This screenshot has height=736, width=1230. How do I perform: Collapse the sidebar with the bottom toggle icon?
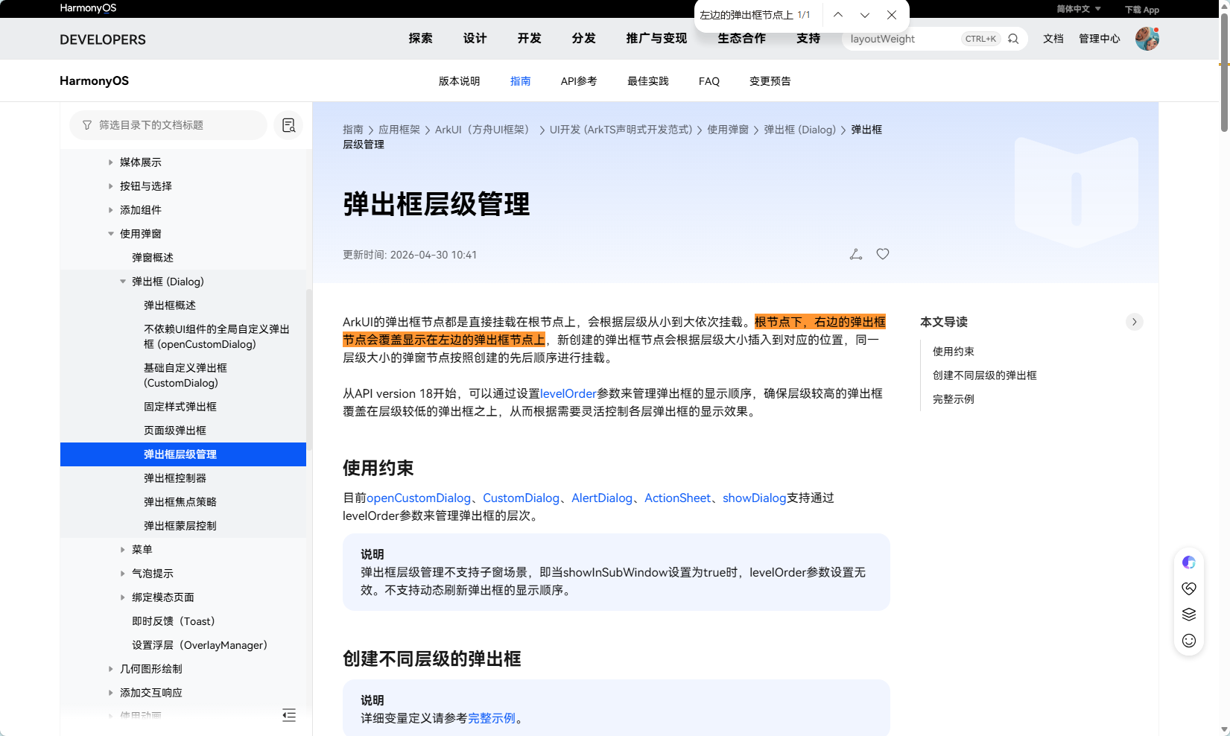click(289, 716)
